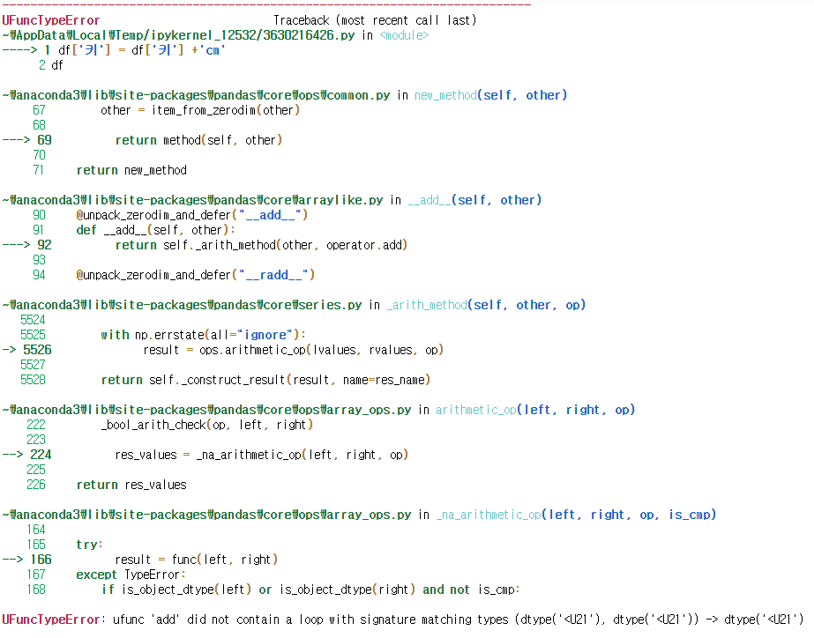
Task: Click the pandas core arraylike.py path
Action: 192,200
